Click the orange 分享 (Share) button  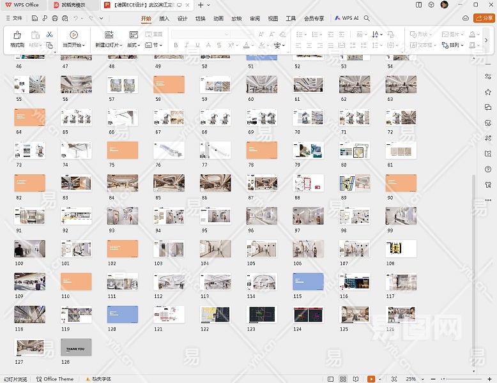point(484,19)
